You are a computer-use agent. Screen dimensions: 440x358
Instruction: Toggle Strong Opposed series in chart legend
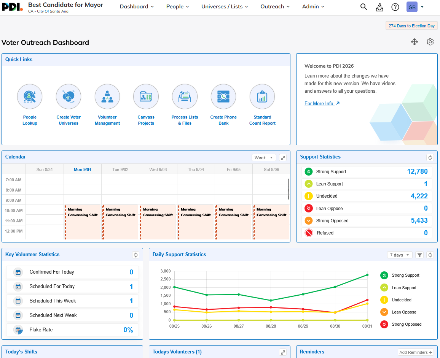[x=401, y=325]
